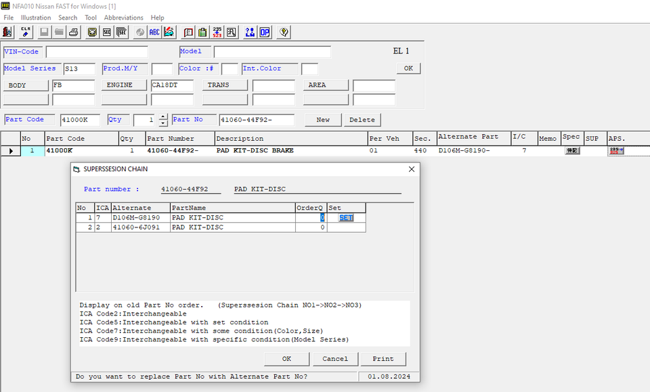Click the OP toolbar icon
The width and height of the screenshot is (650, 392).
265,32
